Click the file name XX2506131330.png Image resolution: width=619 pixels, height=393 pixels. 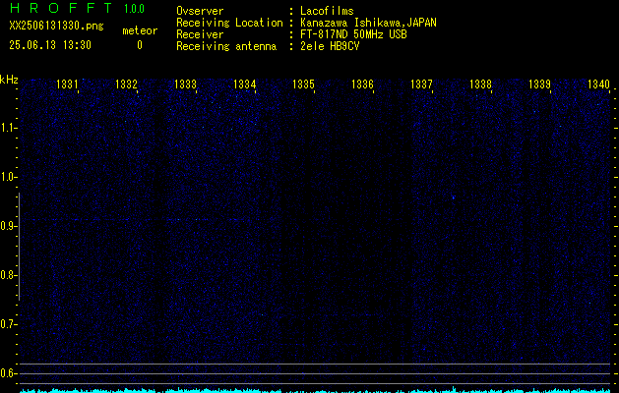click(56, 27)
